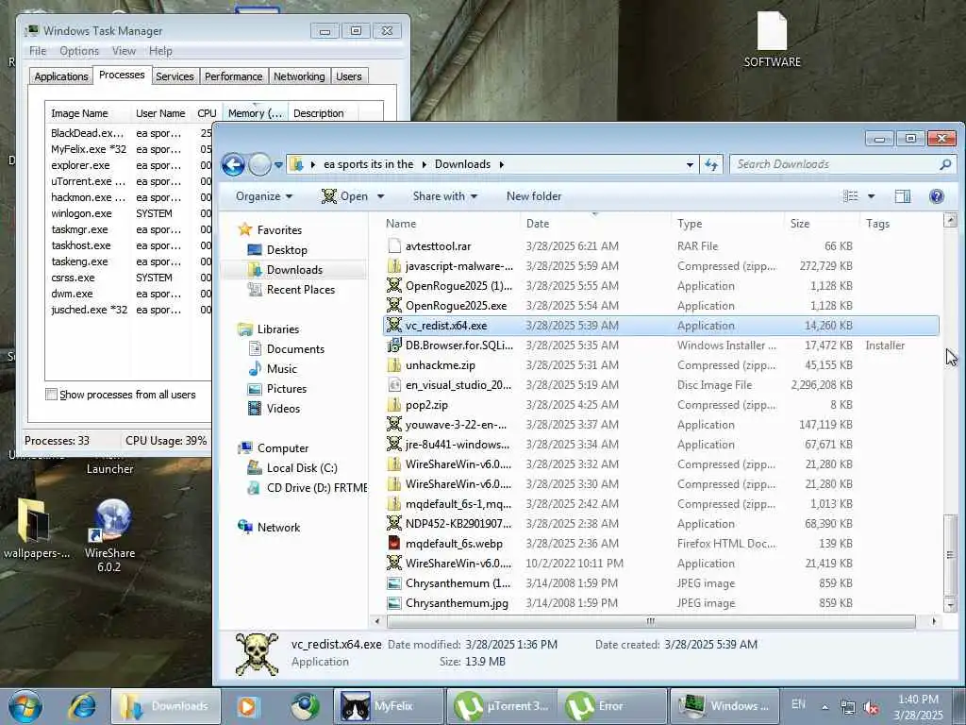Screen dimensions: 966x725
Task: Click the recent pages dropdown arrow
Action: pyautogui.click(x=278, y=165)
